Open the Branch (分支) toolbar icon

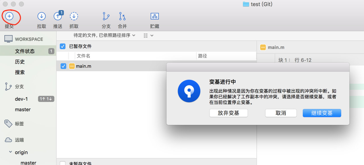pyautogui.click(x=106, y=16)
